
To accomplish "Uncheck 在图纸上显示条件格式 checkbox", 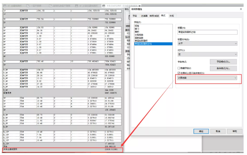I will (179, 73).
